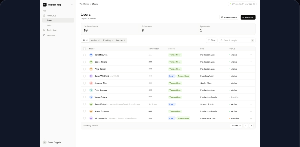Open row actions menu for David Nguyen
300x147 pixels.
(x=251, y=55)
